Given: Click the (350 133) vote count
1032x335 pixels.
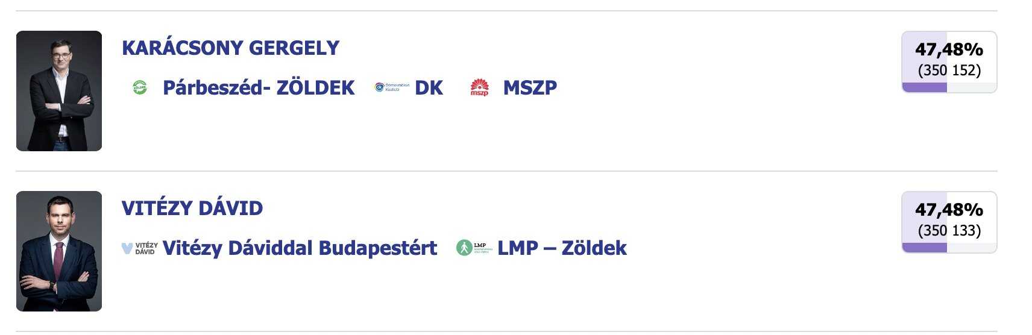Looking at the screenshot, I should 949,230.
